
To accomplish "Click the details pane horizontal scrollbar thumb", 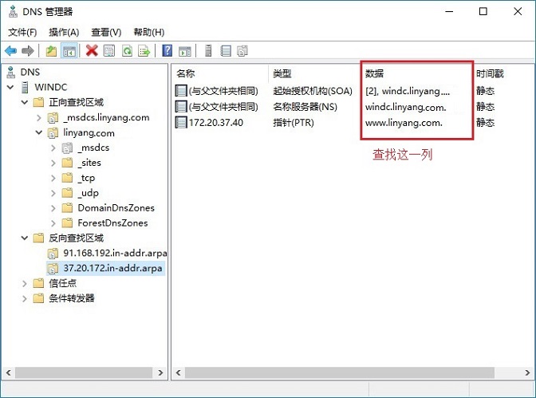I will point(340,372).
